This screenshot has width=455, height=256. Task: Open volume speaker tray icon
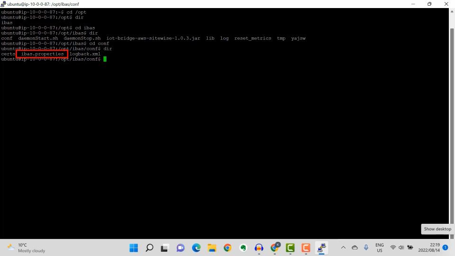pyautogui.click(x=401, y=247)
